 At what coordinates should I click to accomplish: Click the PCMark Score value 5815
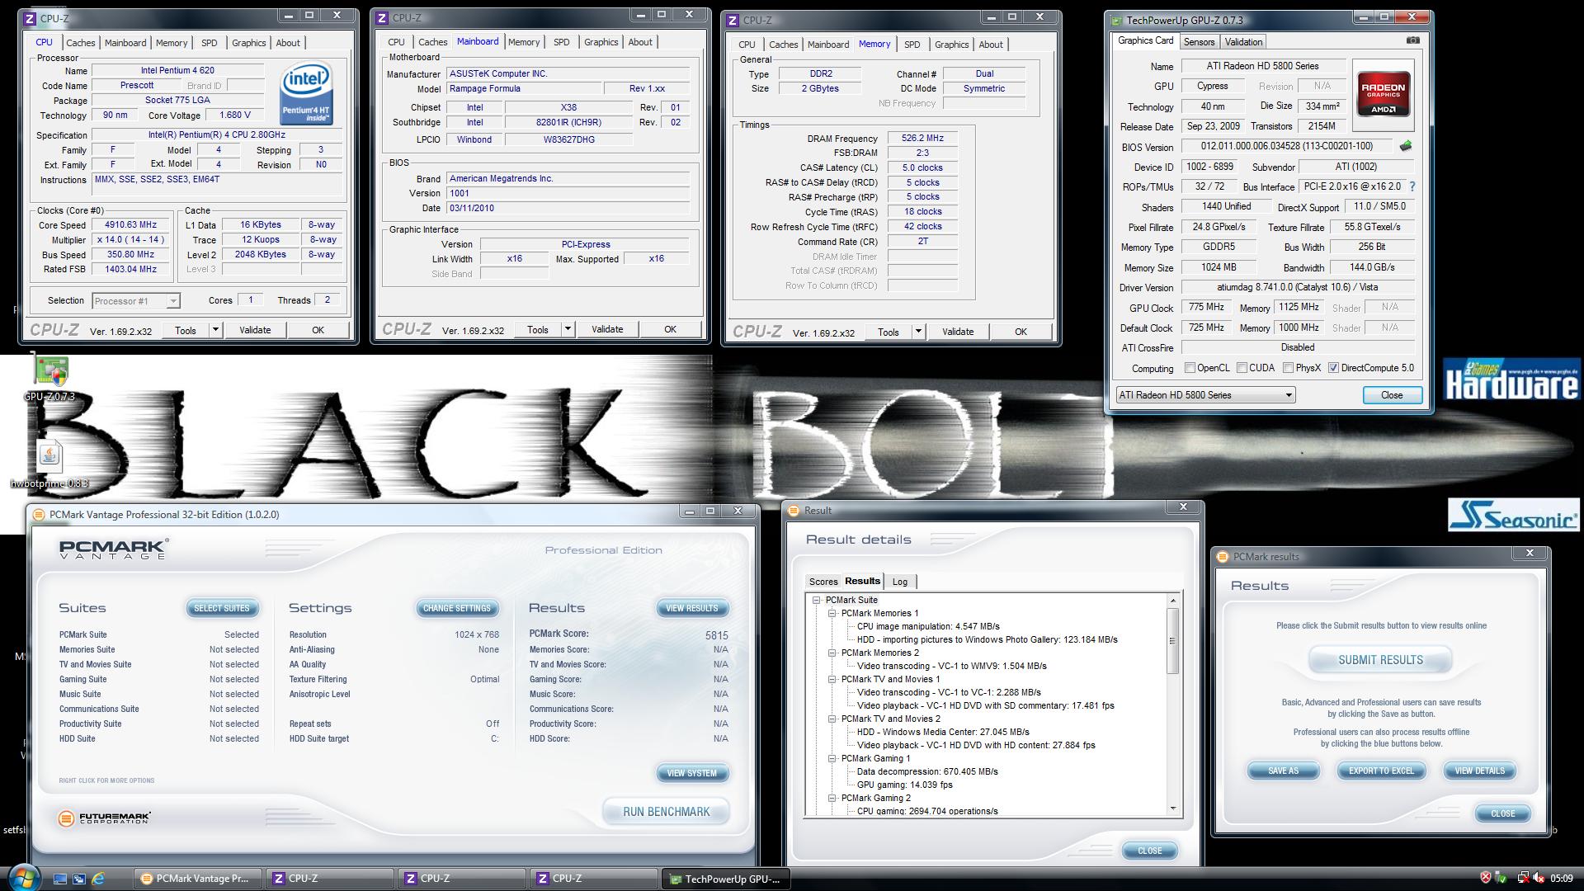pos(716,635)
